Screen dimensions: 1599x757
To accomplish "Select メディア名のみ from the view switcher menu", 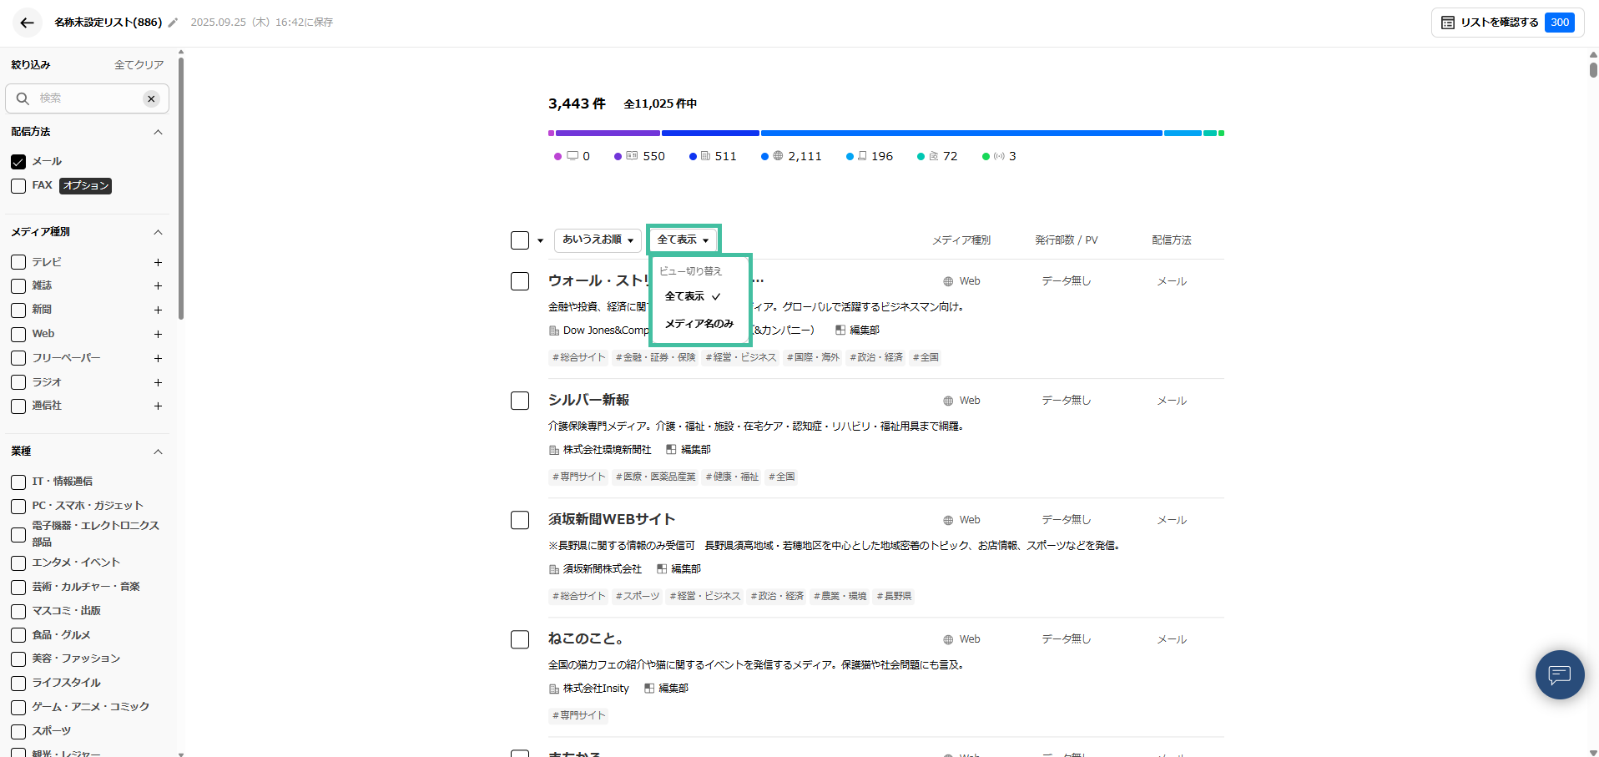I will 699,324.
